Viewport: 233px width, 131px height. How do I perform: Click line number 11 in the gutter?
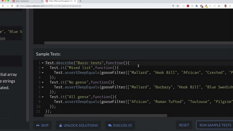pyautogui.click(x=38, y=112)
